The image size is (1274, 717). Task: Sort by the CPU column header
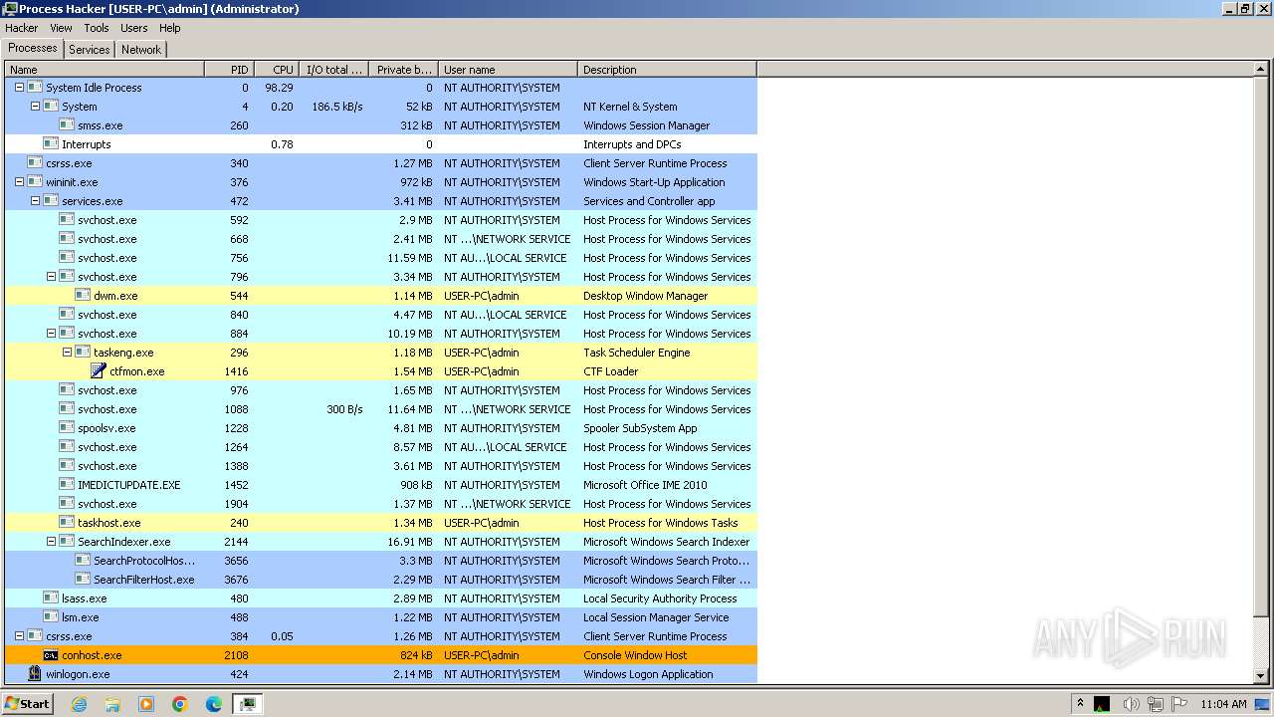(277, 70)
